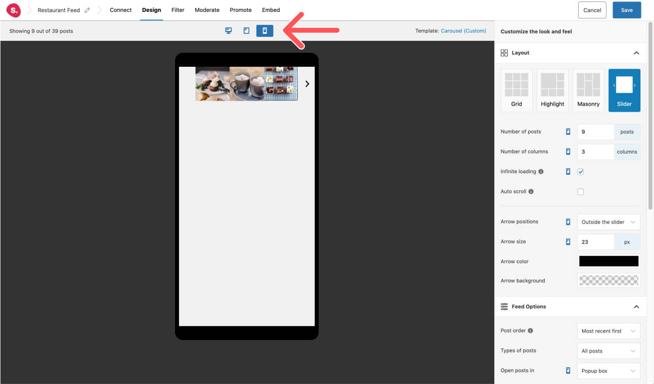Image resolution: width=654 pixels, height=384 pixels.
Task: Click the carousel next arrow
Action: (x=307, y=84)
